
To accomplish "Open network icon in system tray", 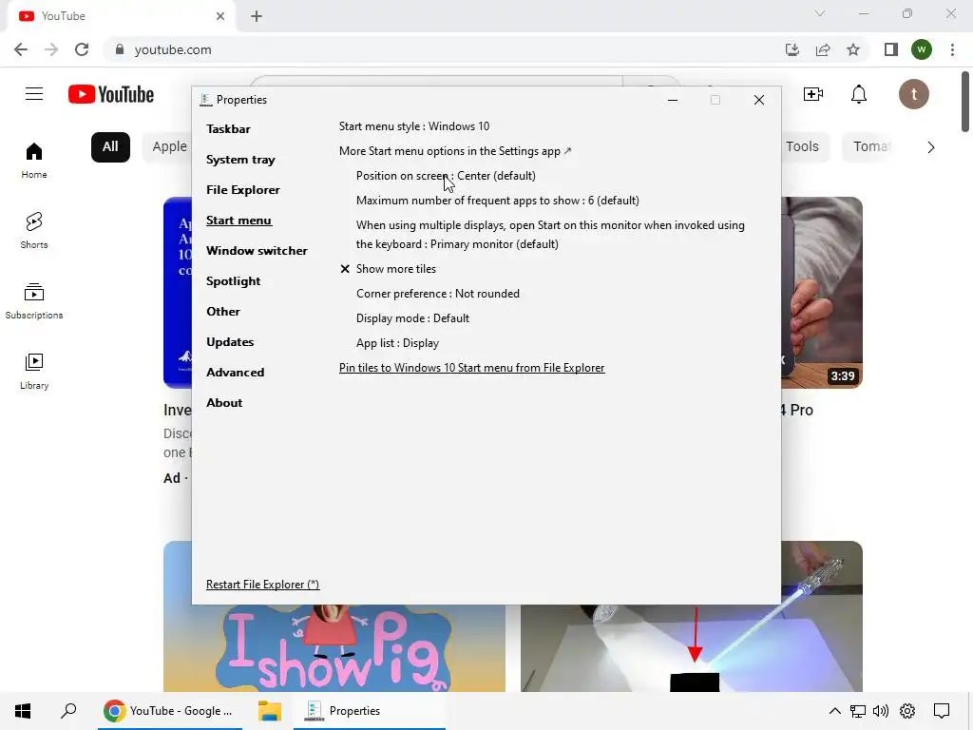I will (x=858, y=711).
